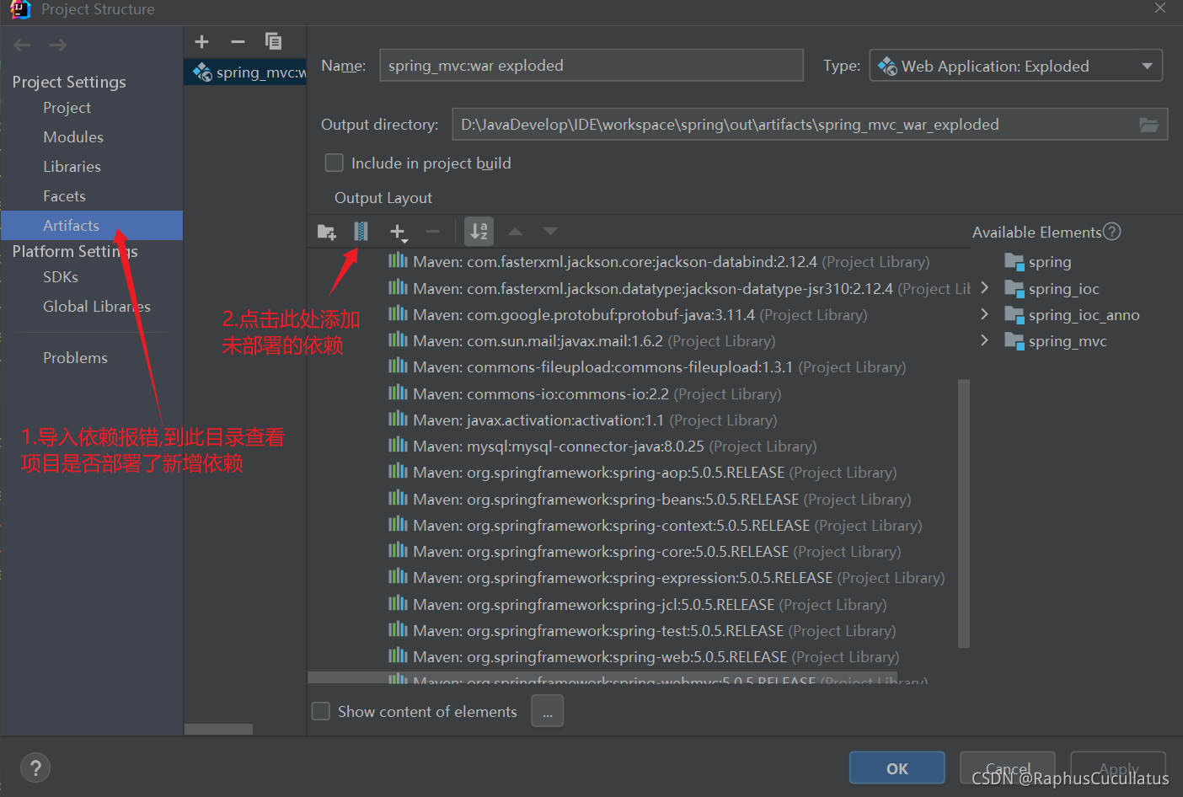
Task: Click the Help question mark button
Action: pos(35,768)
